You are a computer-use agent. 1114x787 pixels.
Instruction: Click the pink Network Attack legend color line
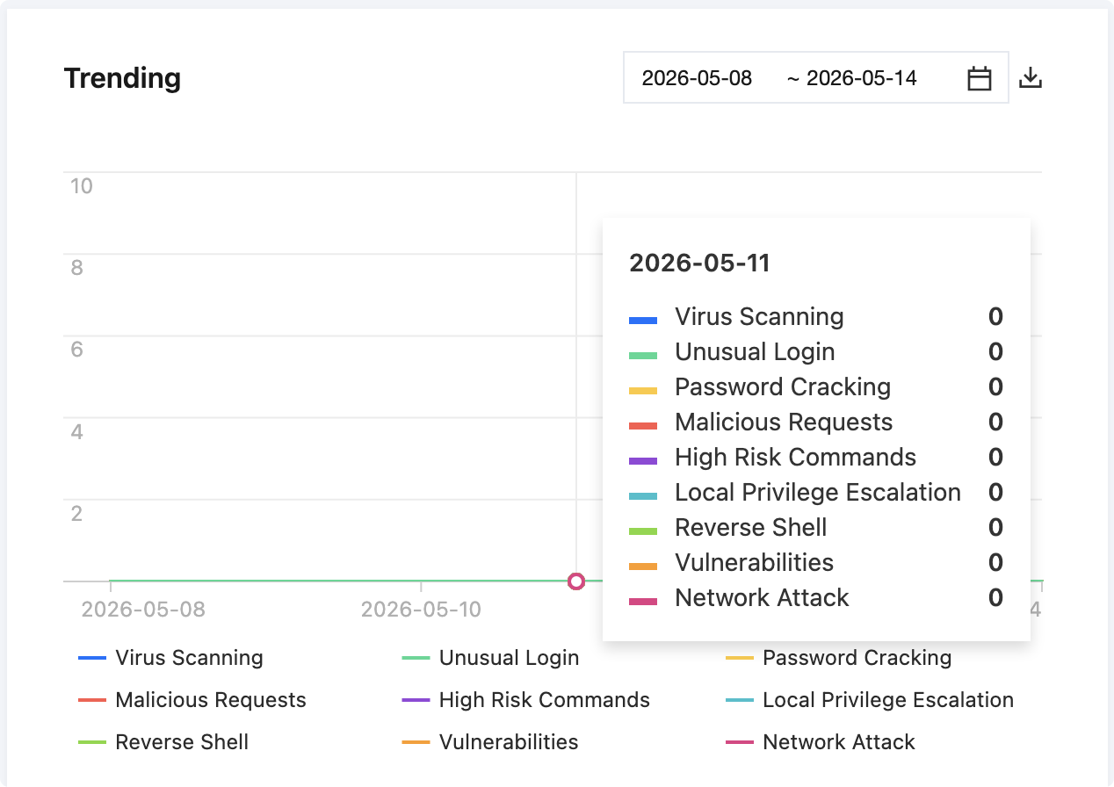point(740,742)
